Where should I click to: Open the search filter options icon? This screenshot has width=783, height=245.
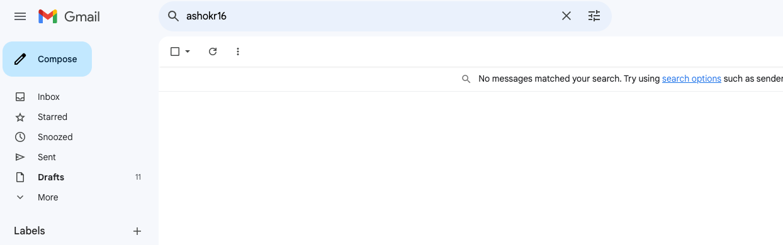[594, 16]
